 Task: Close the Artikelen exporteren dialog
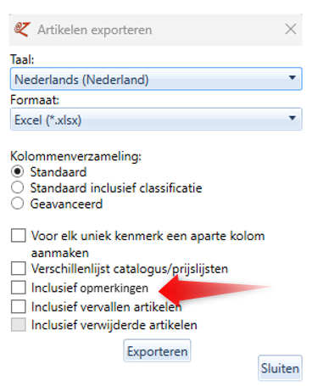point(291,29)
